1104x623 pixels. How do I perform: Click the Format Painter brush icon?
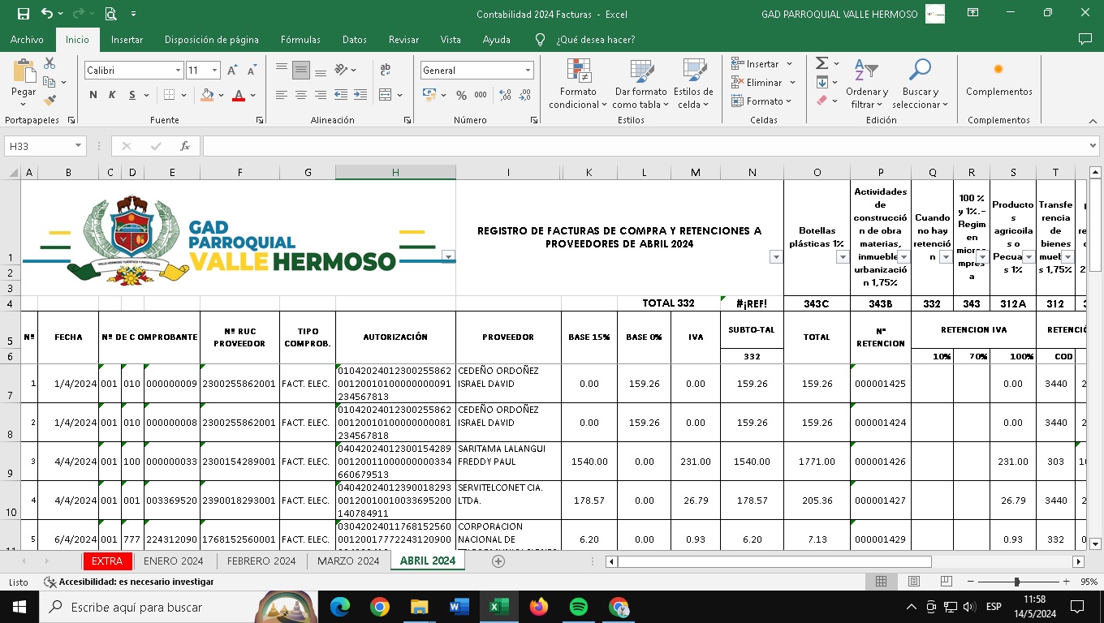(x=50, y=101)
